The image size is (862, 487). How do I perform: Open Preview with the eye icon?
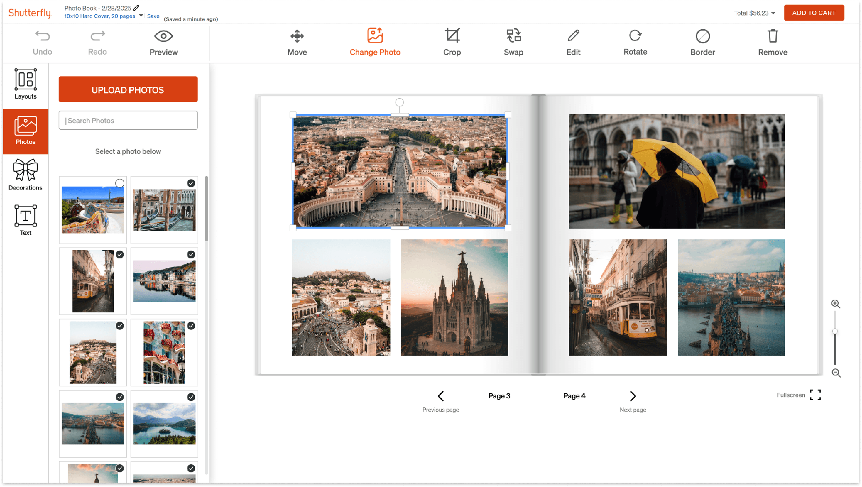pyautogui.click(x=163, y=36)
